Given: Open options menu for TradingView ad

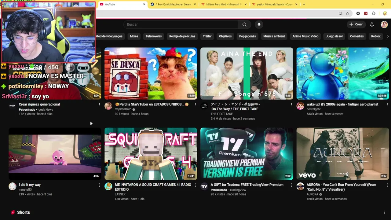Looking at the screenshot, I should point(291,185).
